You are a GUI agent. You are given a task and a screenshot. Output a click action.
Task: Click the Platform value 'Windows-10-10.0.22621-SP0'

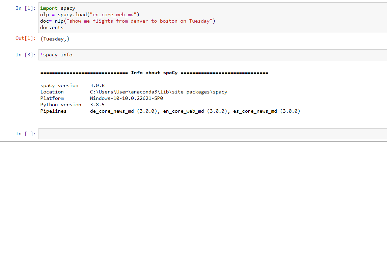tap(127, 98)
